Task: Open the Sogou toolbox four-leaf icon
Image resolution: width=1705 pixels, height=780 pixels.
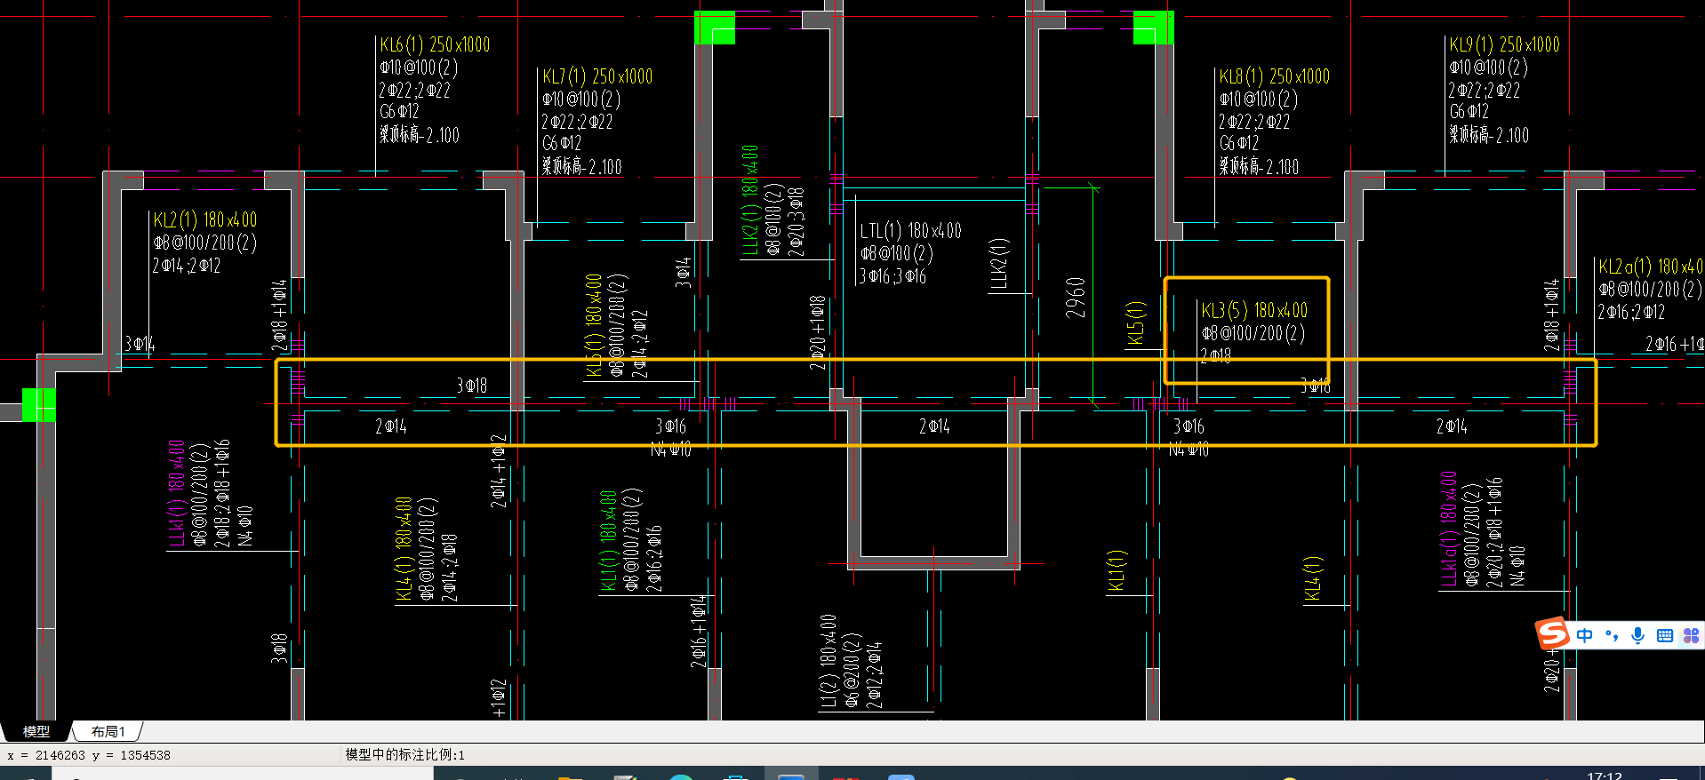Action: pos(1691,635)
